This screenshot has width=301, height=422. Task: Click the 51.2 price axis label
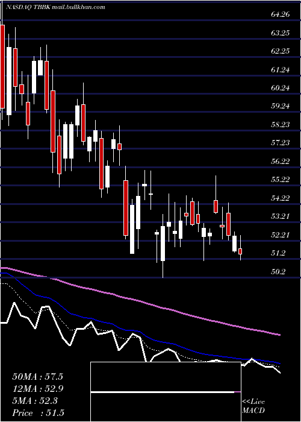pos(278,253)
